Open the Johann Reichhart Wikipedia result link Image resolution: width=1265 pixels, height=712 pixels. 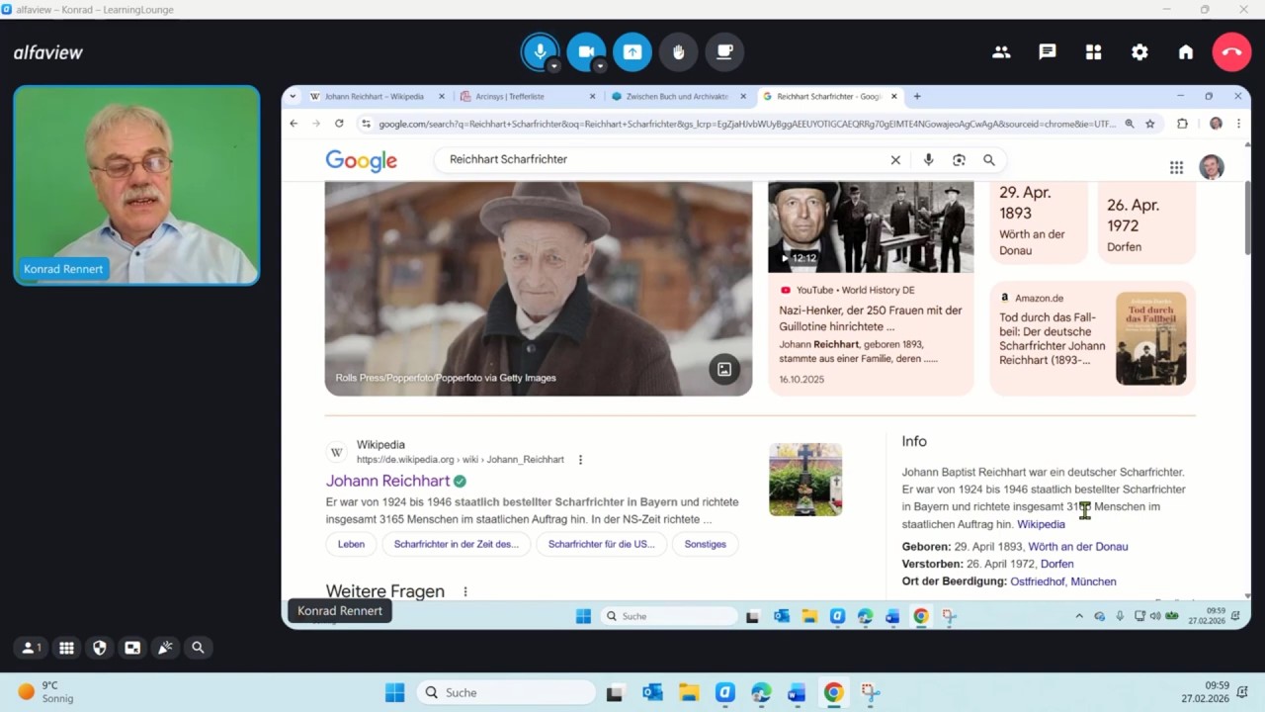click(387, 482)
